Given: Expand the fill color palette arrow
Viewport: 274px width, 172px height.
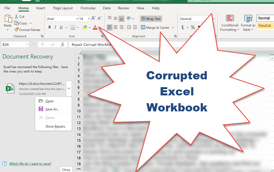Looking at the screenshot, I should coord(90,27).
